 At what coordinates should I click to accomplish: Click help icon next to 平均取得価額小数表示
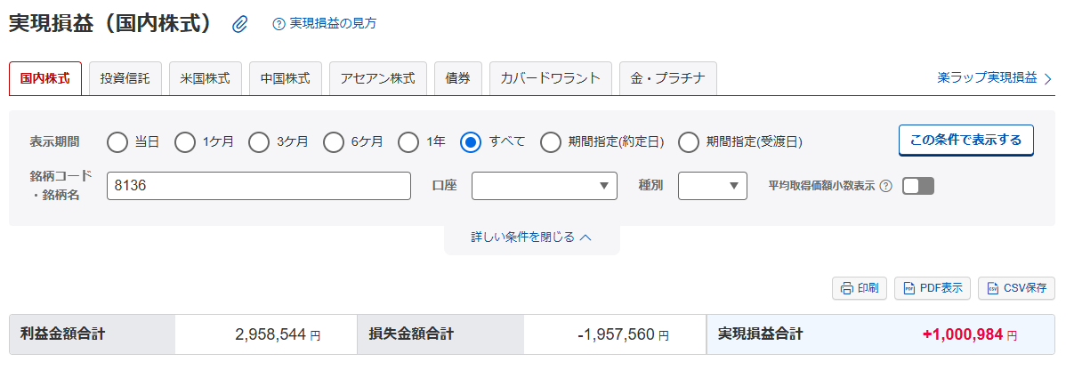[885, 186]
